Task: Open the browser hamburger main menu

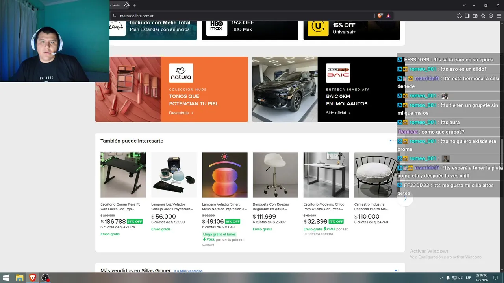Action: 499,16
